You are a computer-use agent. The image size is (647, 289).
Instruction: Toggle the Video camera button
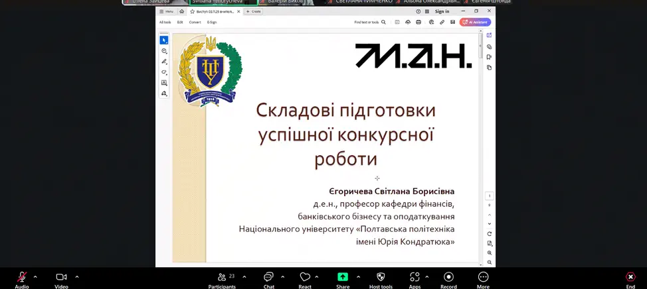[x=61, y=277]
